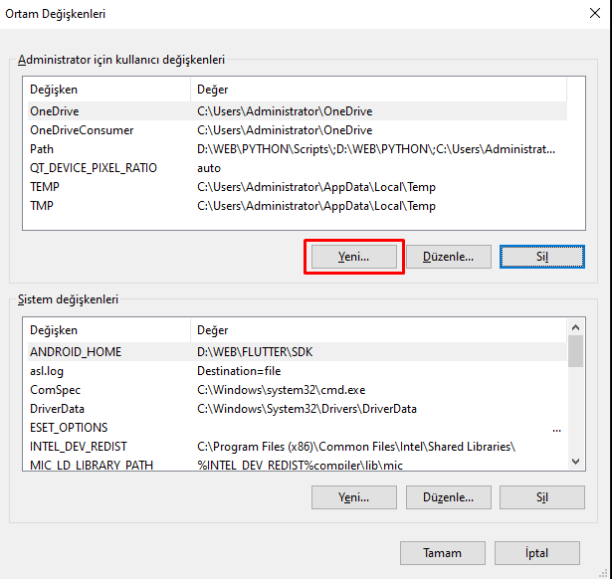Select QT_DEVICE_PIXEL_RATIO variable row

[x=94, y=168]
